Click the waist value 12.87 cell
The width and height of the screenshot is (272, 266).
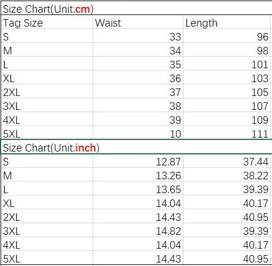click(x=138, y=161)
